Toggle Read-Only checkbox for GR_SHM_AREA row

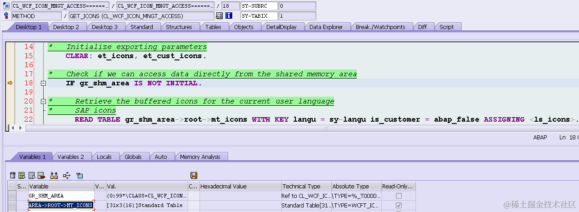[399, 196]
